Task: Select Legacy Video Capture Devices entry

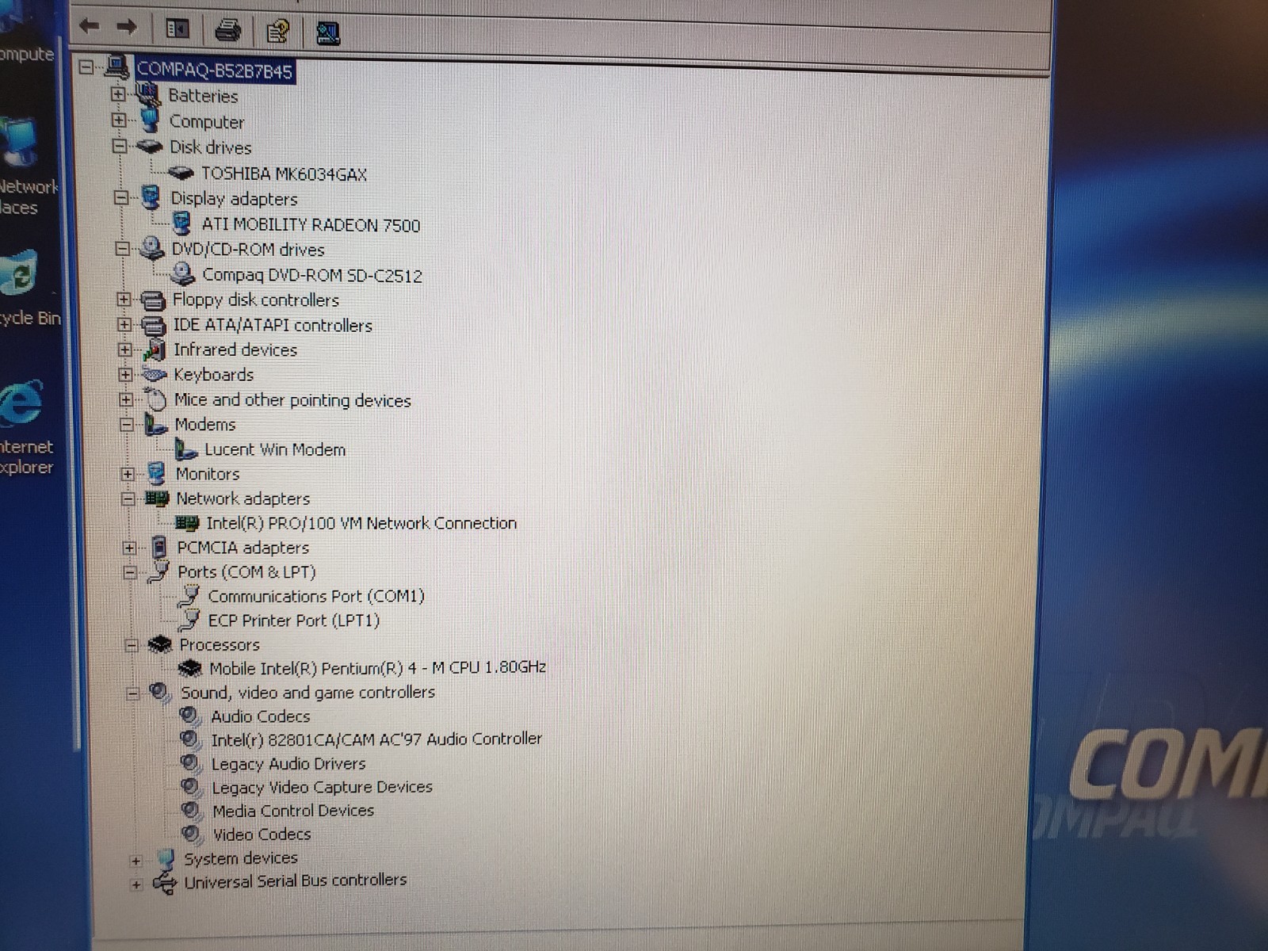Action: [x=322, y=787]
